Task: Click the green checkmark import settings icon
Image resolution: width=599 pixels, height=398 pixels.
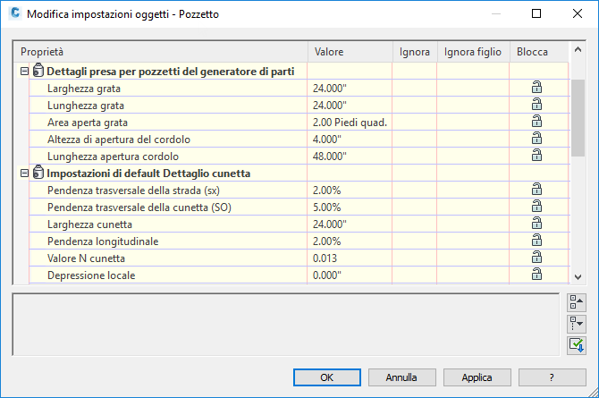Action: click(x=576, y=345)
